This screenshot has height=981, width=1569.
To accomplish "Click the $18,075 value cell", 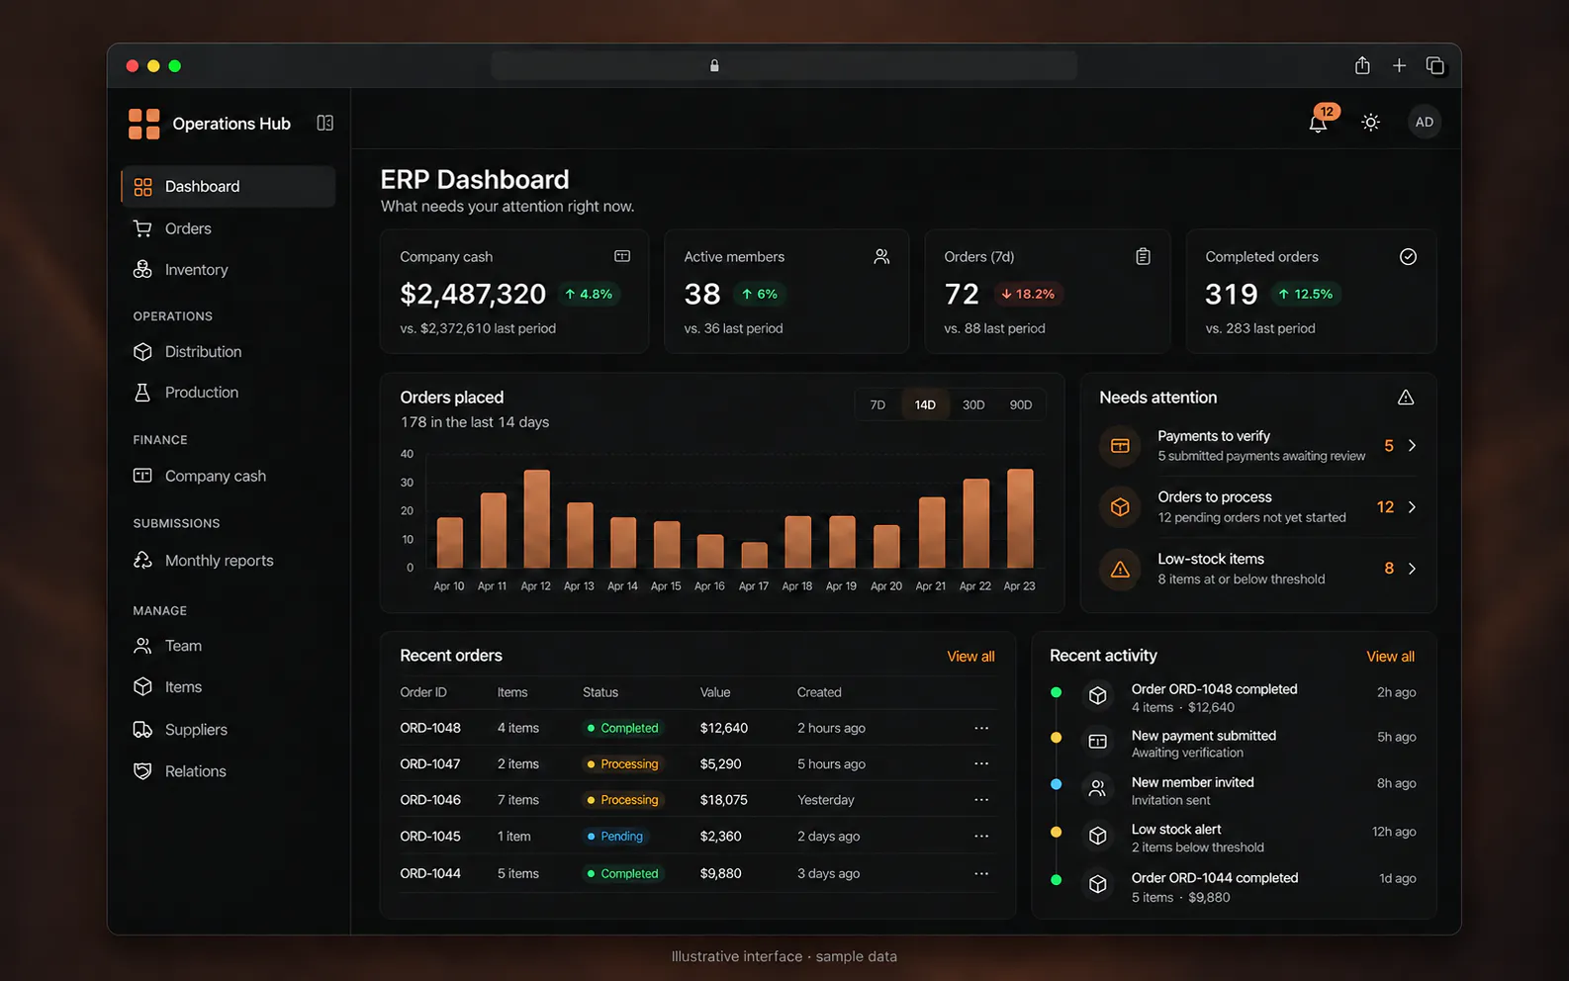I will [x=723, y=800].
